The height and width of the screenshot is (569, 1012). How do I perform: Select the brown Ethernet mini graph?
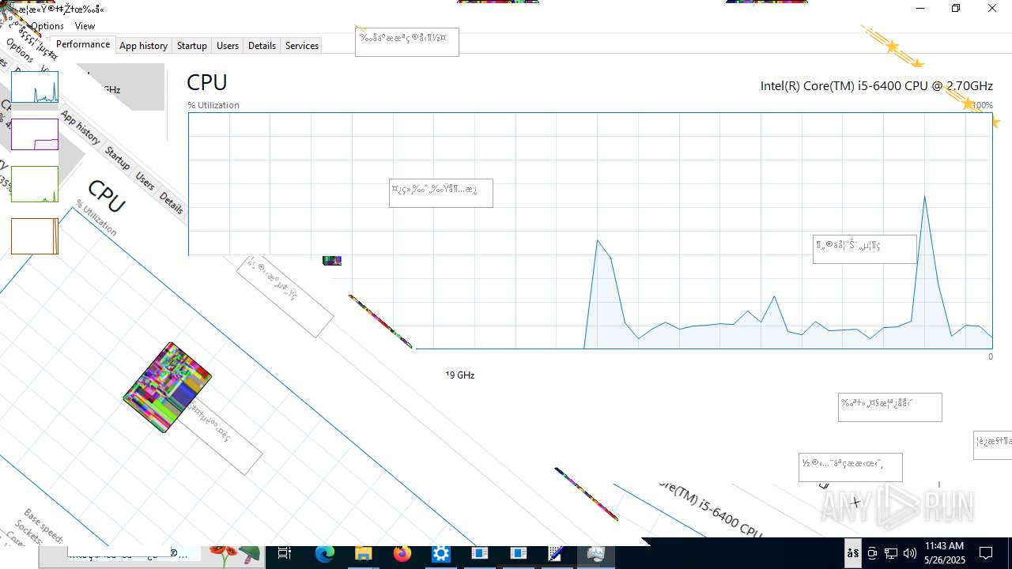(35, 236)
